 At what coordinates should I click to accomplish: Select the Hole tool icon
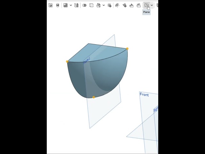point(51,5)
